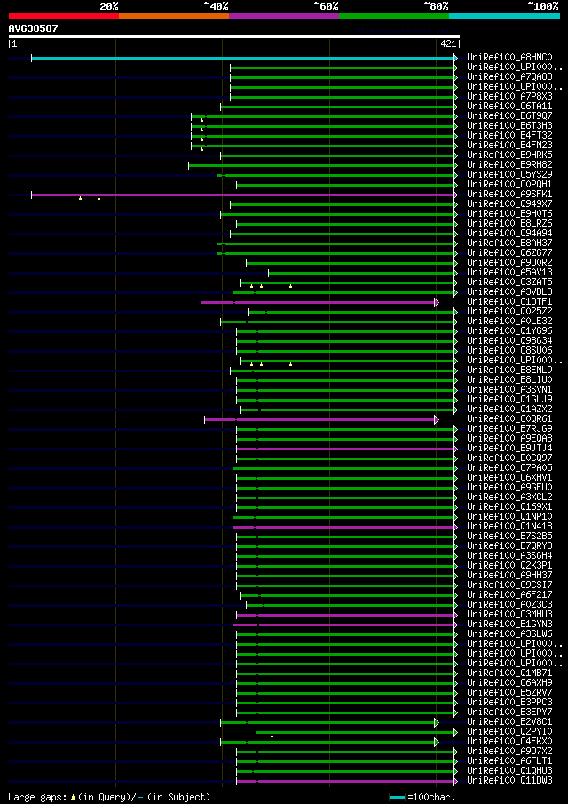
Task: Select the UniRef100_B9H0T6 label
Action: pos(509,214)
